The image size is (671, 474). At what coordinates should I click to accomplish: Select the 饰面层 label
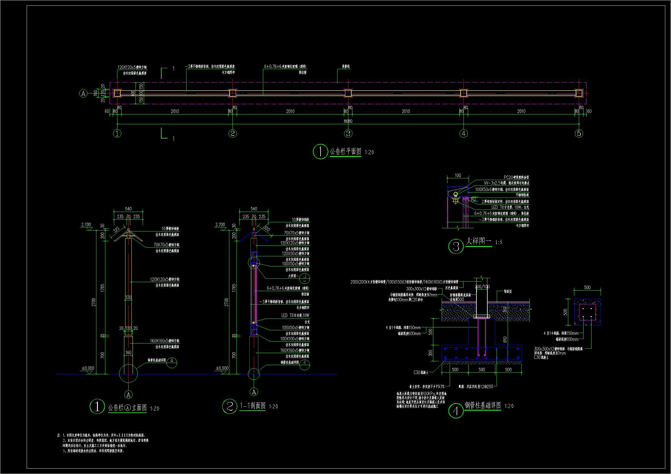508,291
